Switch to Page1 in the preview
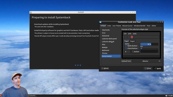This screenshot has height=97, width=173. pyautogui.click(x=127, y=41)
